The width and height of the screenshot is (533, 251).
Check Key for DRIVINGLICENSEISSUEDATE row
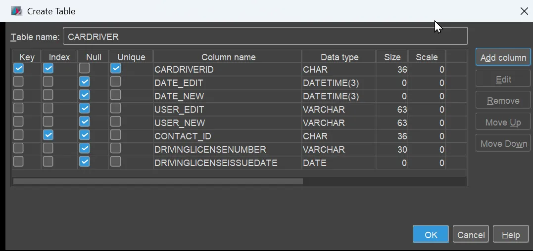coord(18,162)
